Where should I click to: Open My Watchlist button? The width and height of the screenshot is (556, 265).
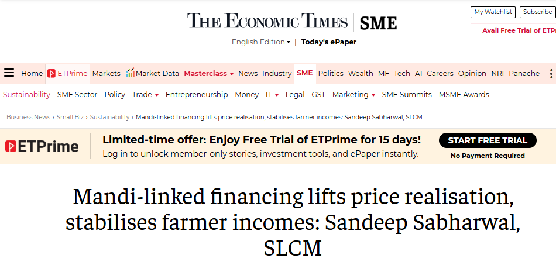point(493,12)
